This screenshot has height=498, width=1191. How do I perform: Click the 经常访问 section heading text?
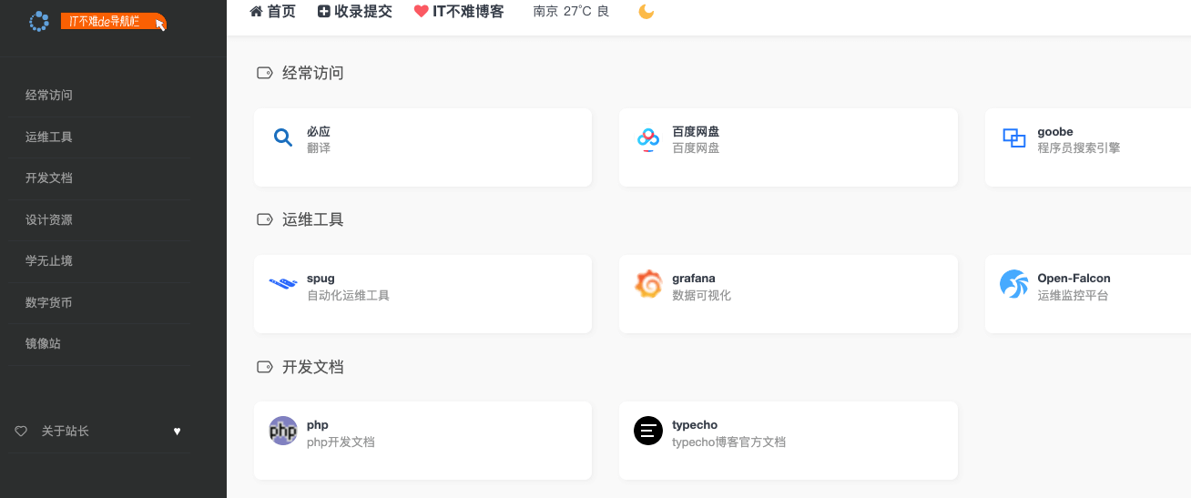pyautogui.click(x=313, y=73)
